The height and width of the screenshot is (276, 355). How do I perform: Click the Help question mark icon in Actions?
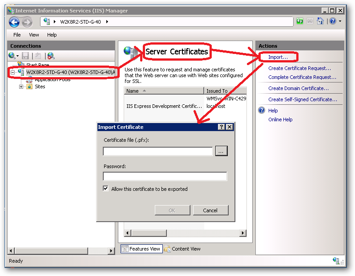(262, 110)
